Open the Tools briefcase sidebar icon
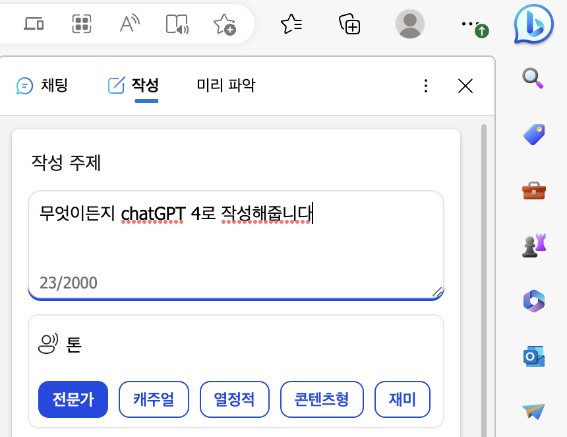Image resolution: width=567 pixels, height=437 pixels. coord(534,191)
